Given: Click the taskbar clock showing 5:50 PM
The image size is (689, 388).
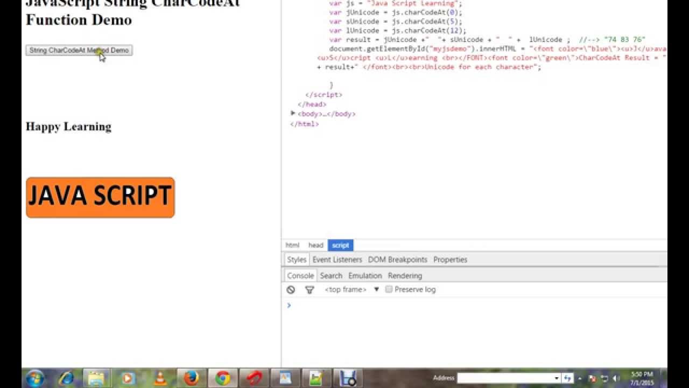Looking at the screenshot, I should click(x=642, y=378).
